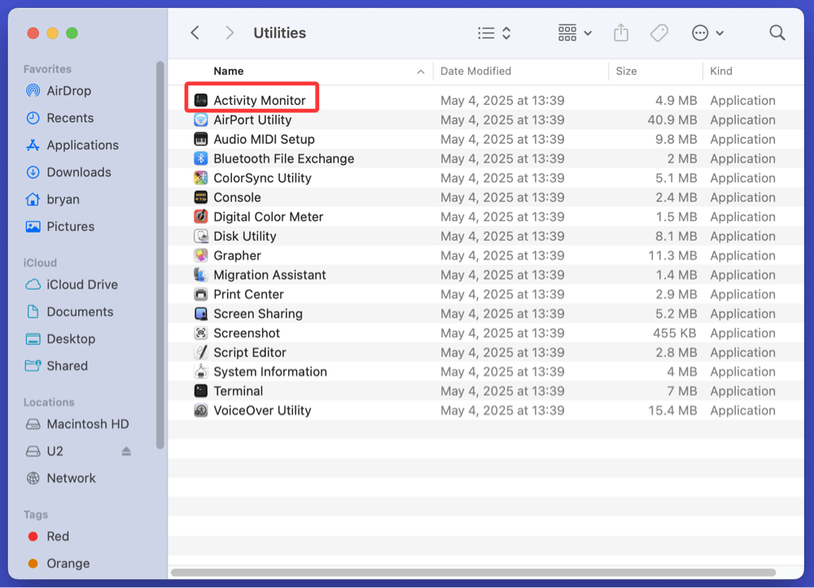Image resolution: width=814 pixels, height=588 pixels.
Task: Open the Screenshot application
Action: [x=245, y=333]
